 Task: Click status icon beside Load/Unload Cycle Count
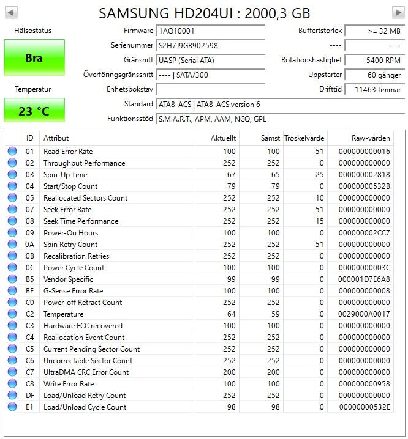[x=12, y=407]
